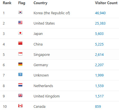Screen dimensions: 119x110
Task: Click the United States flag icon
Action: [20, 23]
